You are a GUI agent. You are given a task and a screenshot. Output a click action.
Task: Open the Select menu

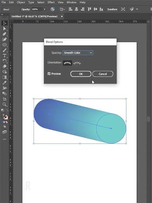(41, 2)
